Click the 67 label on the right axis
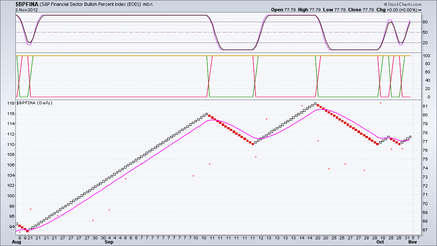This screenshot has width=437, height=246. 425,230
